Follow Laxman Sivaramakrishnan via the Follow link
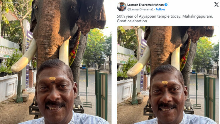The width and height of the screenshot is (220, 124). coord(160,9)
